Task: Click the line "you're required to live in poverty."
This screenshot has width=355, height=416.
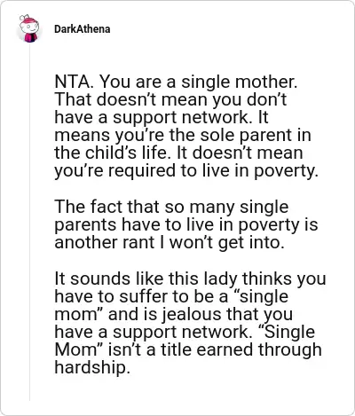Action: coord(186,170)
